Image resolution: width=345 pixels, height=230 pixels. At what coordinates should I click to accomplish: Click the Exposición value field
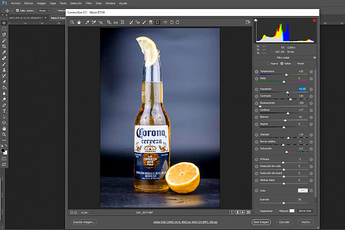[302, 89]
